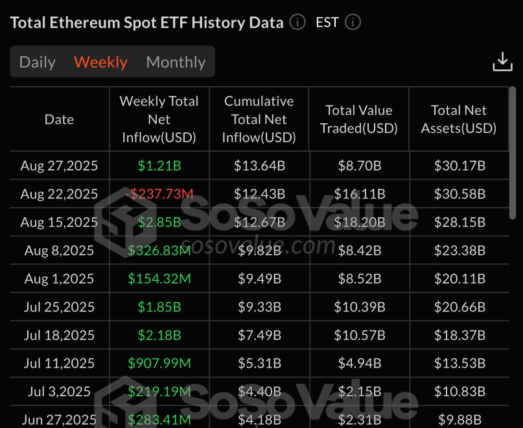Click the $1.21B green inflow figure

click(159, 165)
